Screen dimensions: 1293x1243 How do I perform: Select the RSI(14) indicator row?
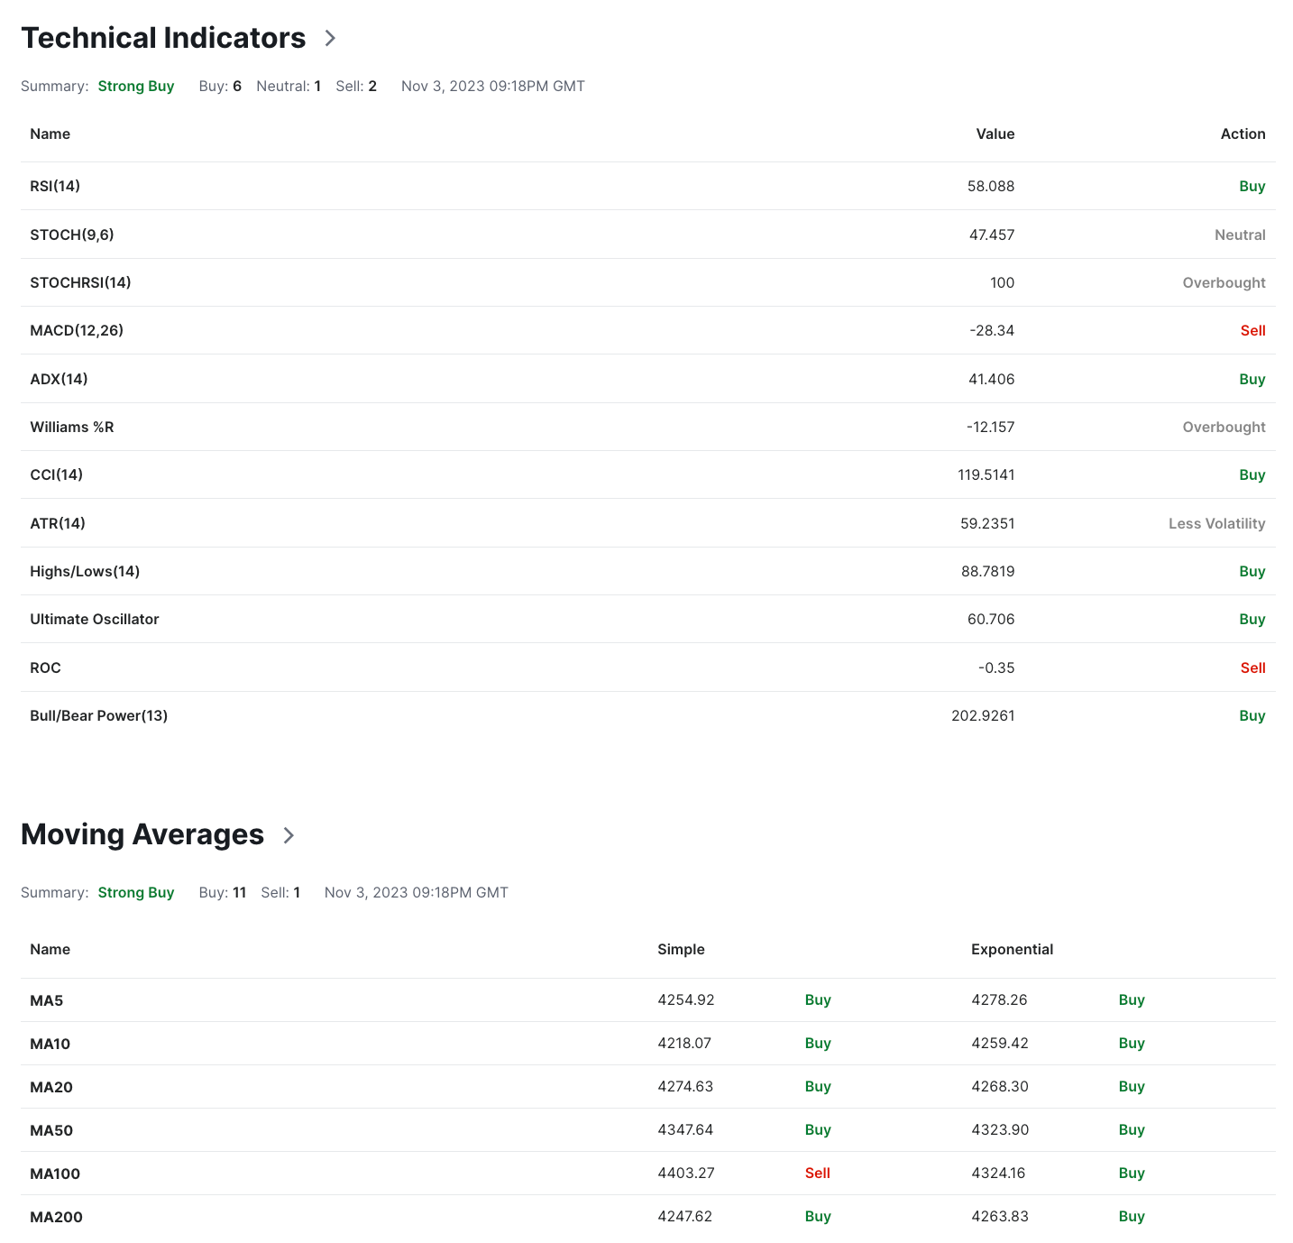pos(647,186)
